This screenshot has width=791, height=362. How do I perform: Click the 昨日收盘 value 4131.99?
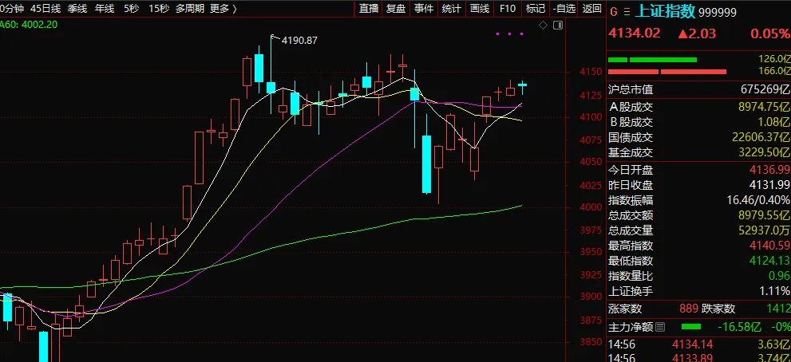click(x=769, y=184)
